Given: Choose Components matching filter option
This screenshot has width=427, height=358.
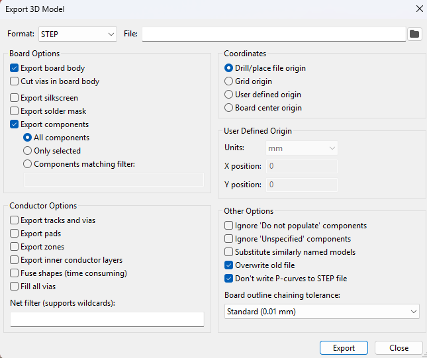Looking at the screenshot, I should coord(28,164).
